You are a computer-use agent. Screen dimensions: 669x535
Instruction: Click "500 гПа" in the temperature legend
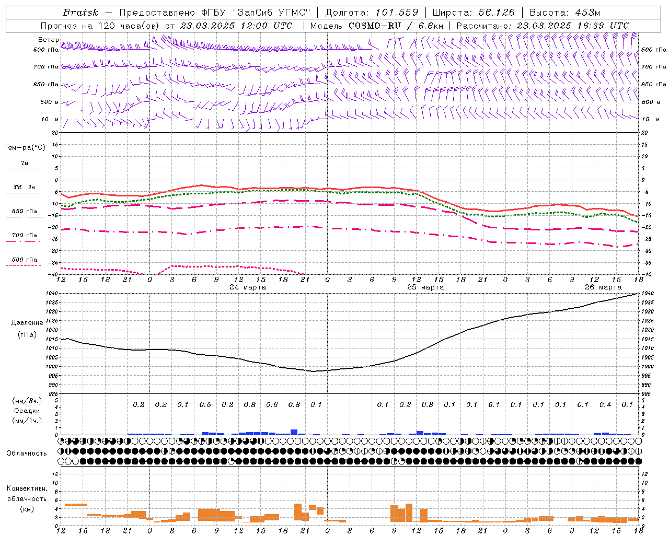(x=24, y=260)
